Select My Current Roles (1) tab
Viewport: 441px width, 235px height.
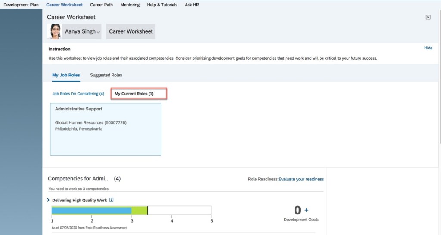[x=138, y=94]
